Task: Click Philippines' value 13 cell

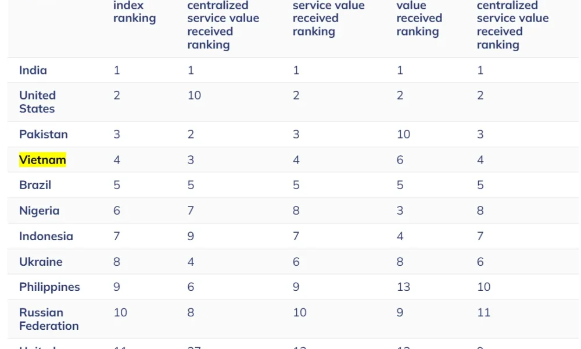Action: pos(404,287)
